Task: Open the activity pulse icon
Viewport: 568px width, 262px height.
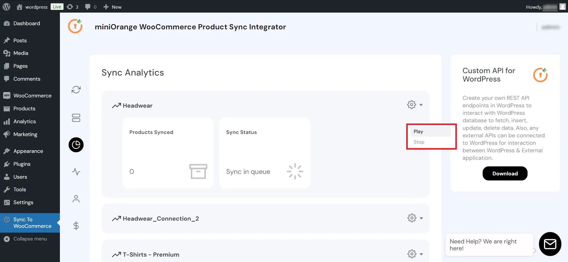Action: pos(76,172)
